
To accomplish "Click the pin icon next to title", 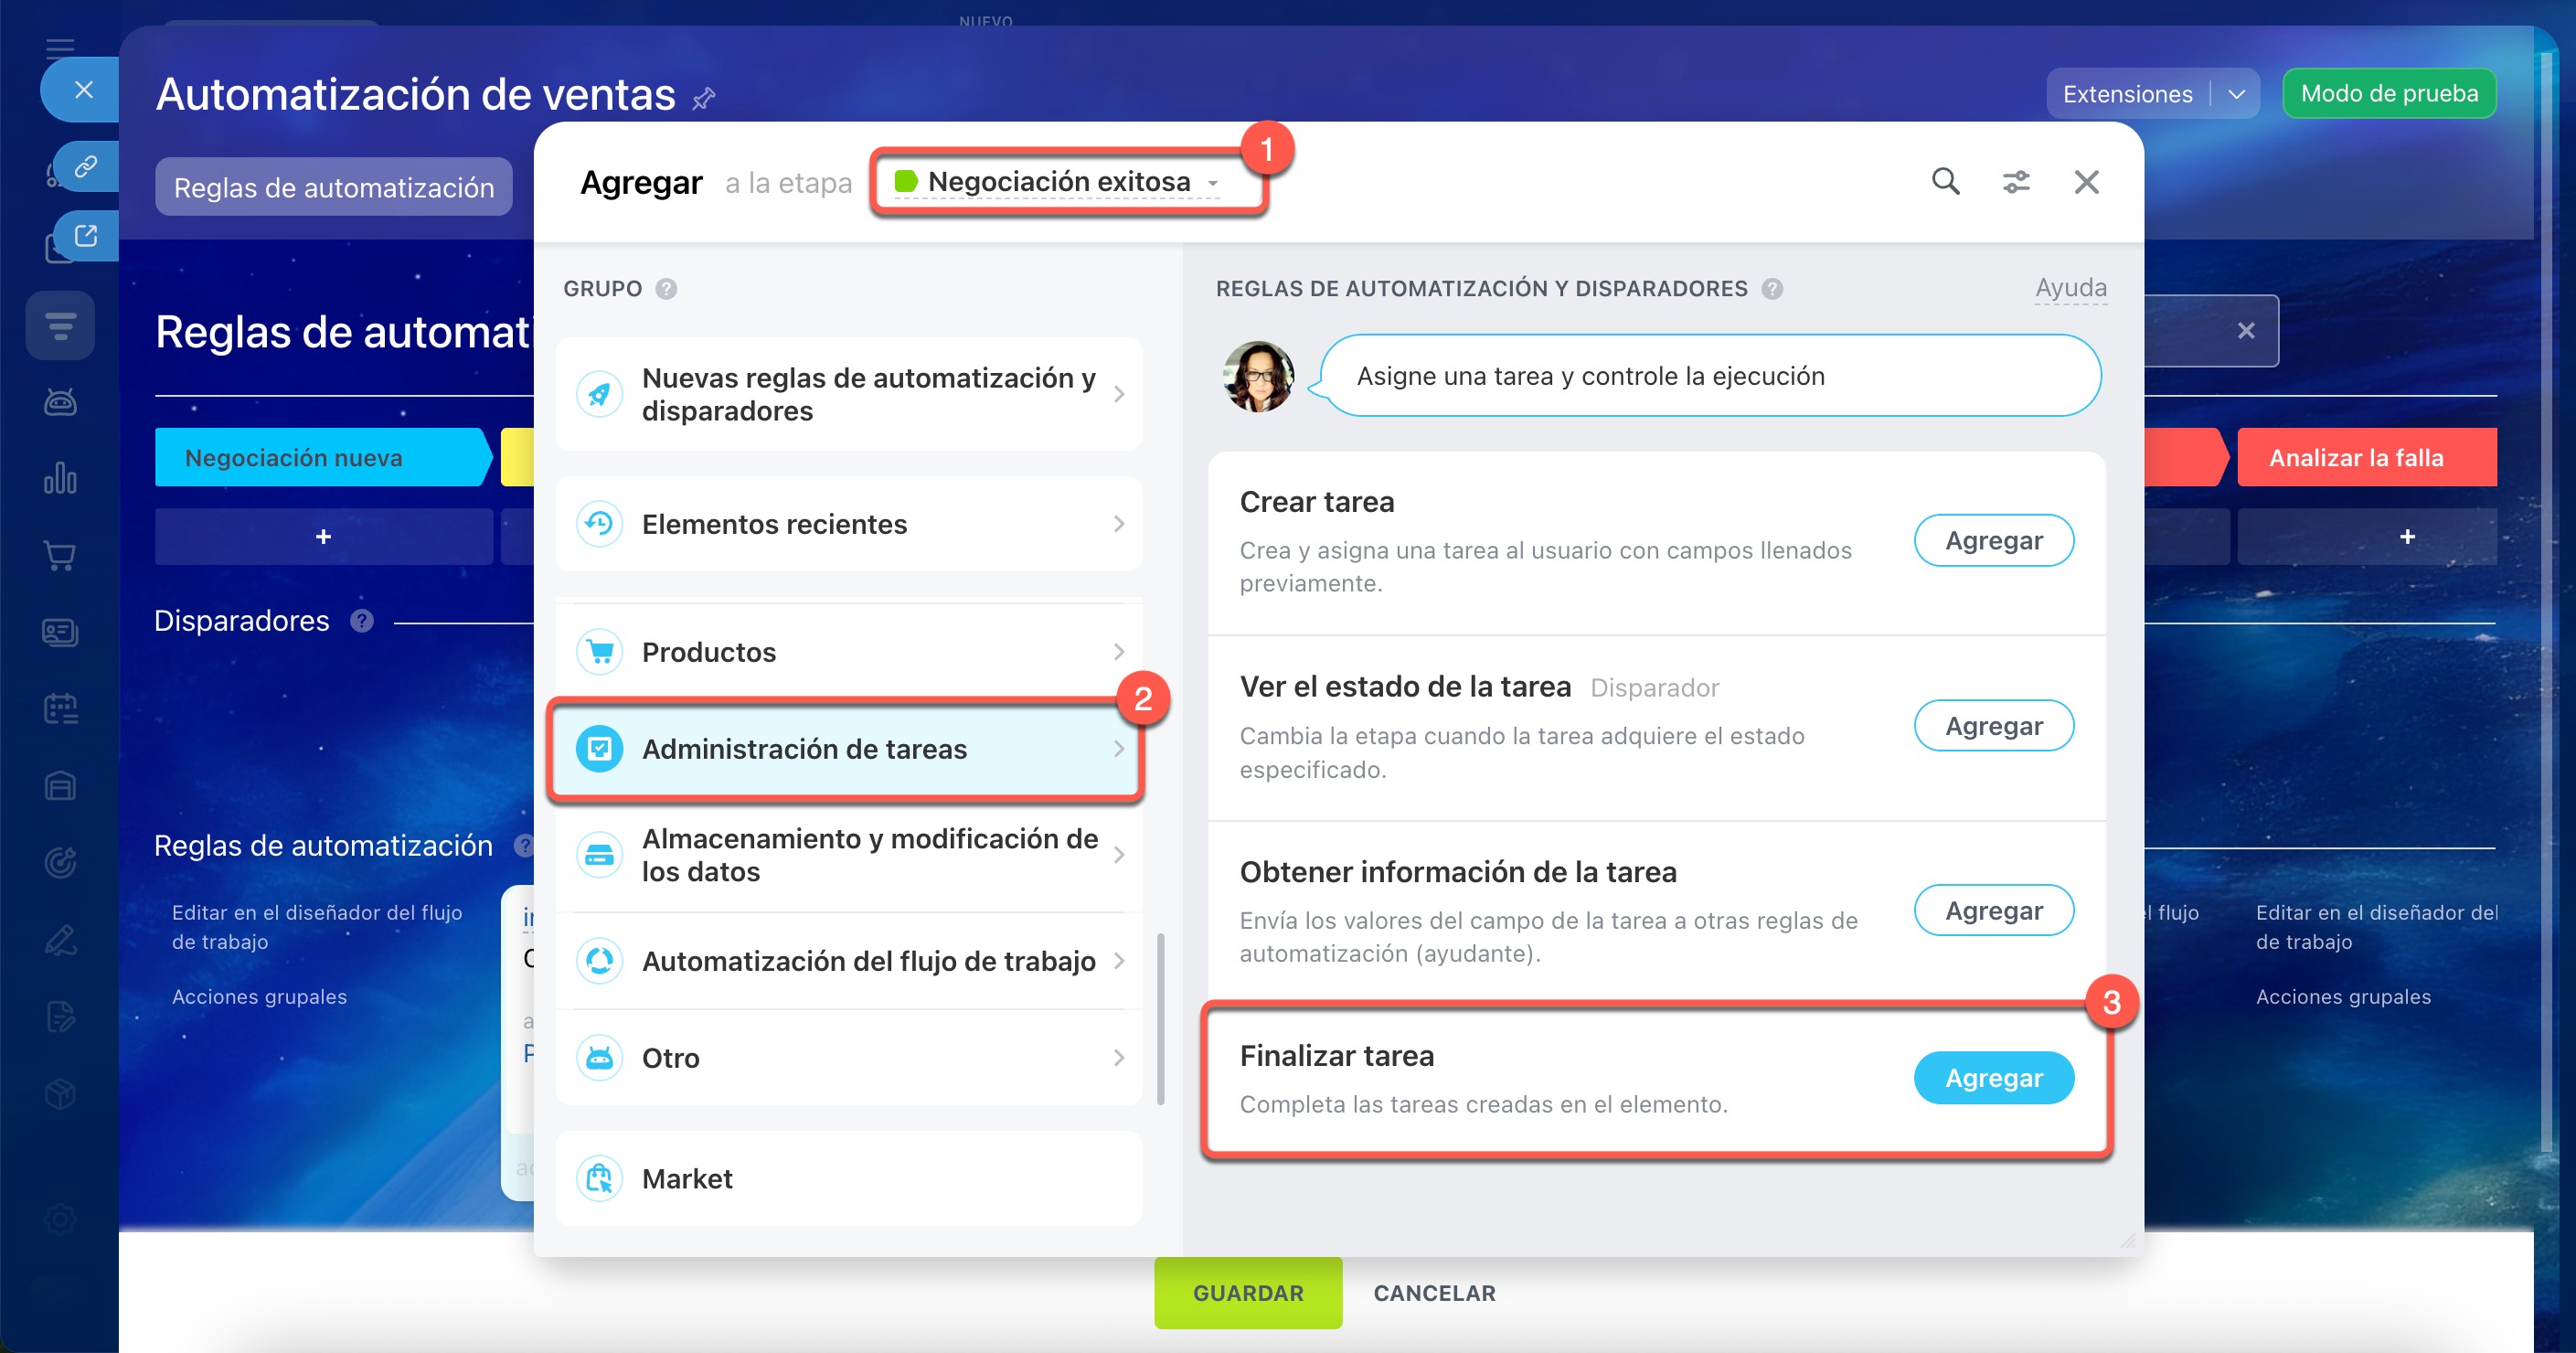I will pyautogui.click(x=704, y=98).
